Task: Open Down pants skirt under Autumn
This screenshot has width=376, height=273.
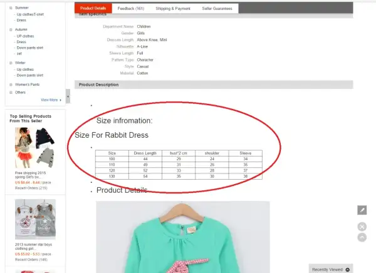Action: click(x=30, y=48)
